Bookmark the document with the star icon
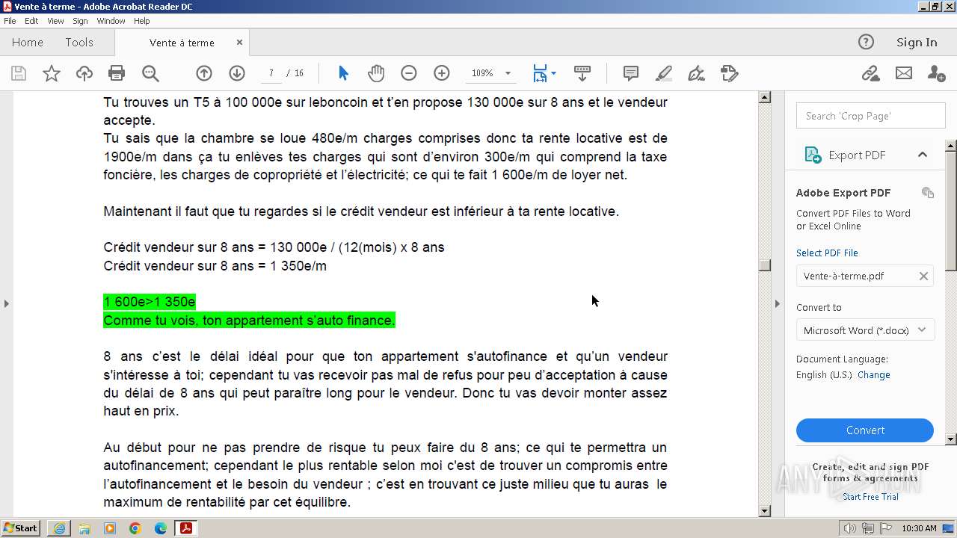The height and width of the screenshot is (538, 957). pos(52,73)
